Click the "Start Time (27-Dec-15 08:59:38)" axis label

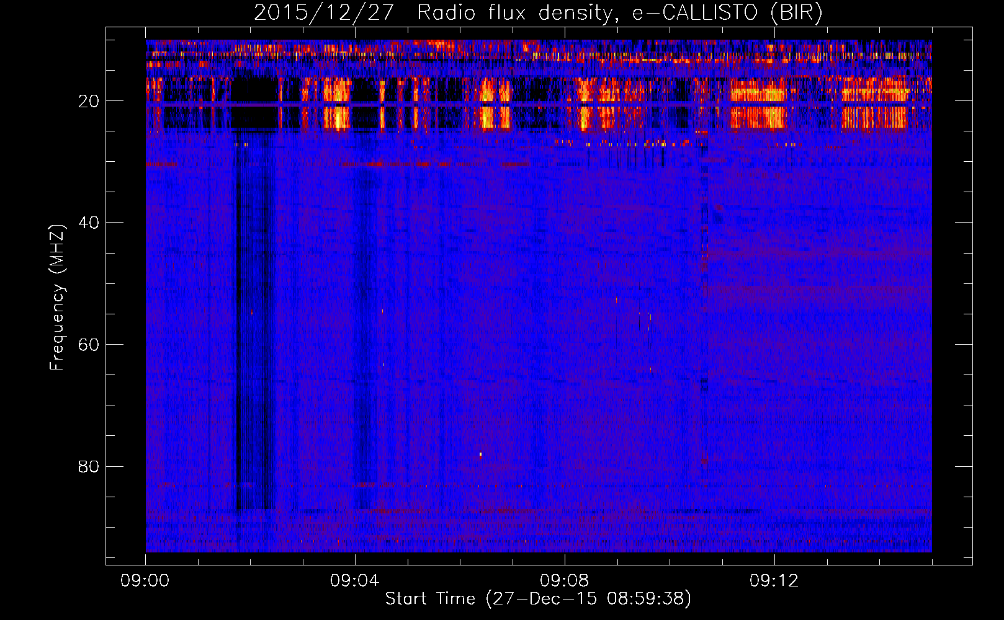click(538, 599)
